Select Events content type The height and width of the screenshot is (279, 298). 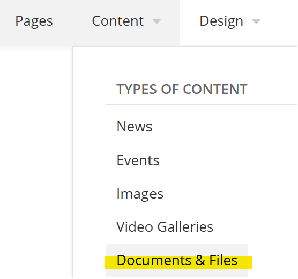coord(138,160)
